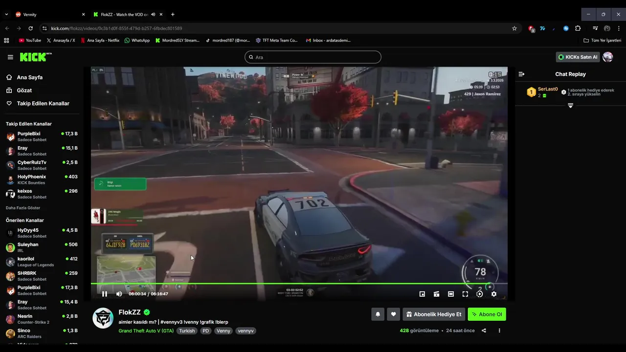Collapse the Chat Replay panel
The width and height of the screenshot is (626, 352).
[x=521, y=74]
